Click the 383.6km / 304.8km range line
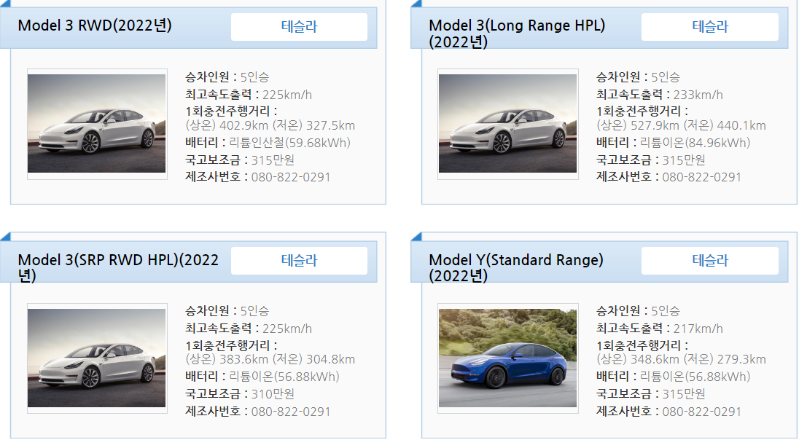This screenshot has width=799, height=440. coord(270,360)
